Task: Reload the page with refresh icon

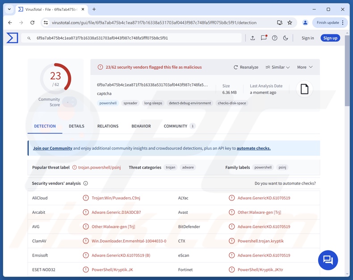Action: tap(32, 22)
